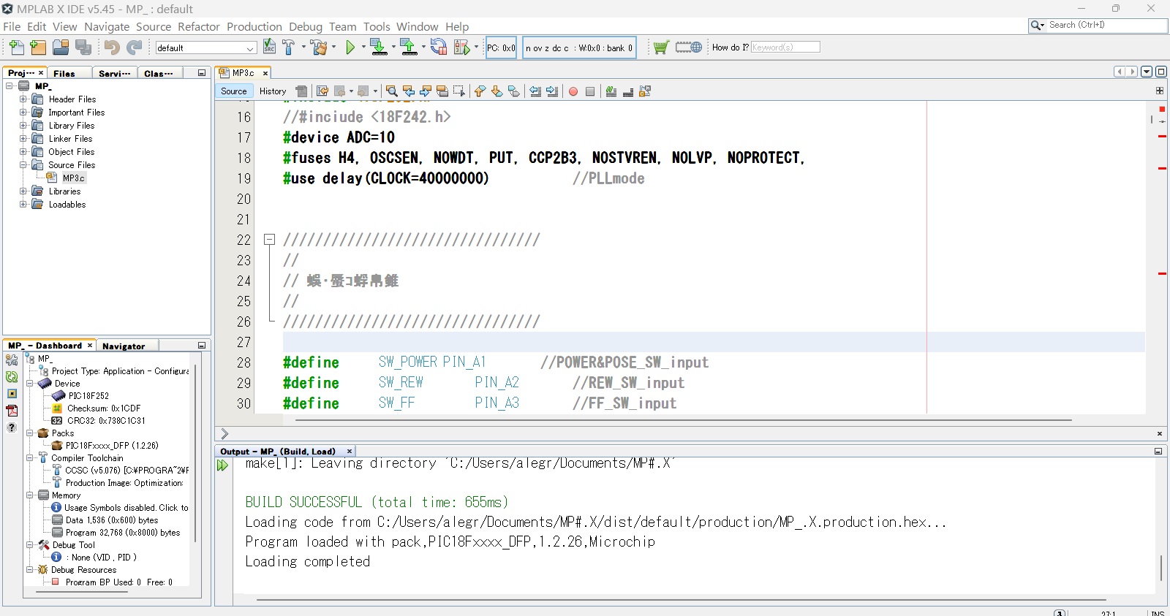Click the shopping cart icon
Viewport: 1170px width, 616px height.
coord(661,47)
